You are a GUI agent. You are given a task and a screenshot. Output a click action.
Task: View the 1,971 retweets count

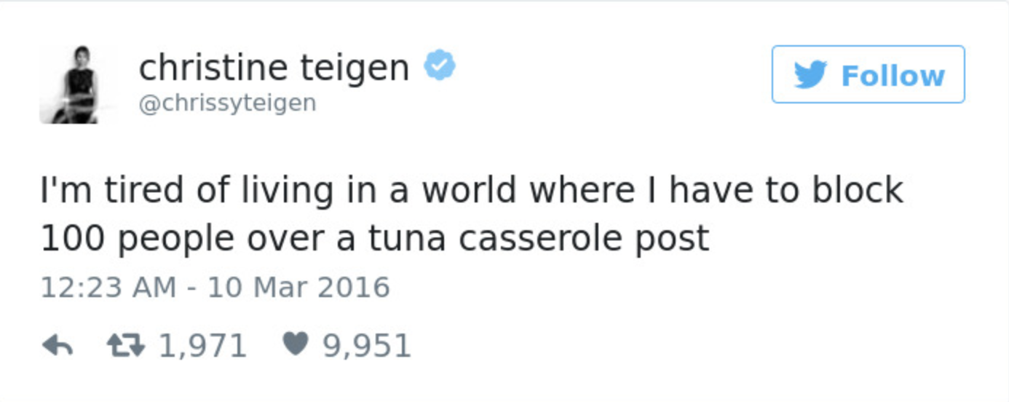tap(202, 345)
